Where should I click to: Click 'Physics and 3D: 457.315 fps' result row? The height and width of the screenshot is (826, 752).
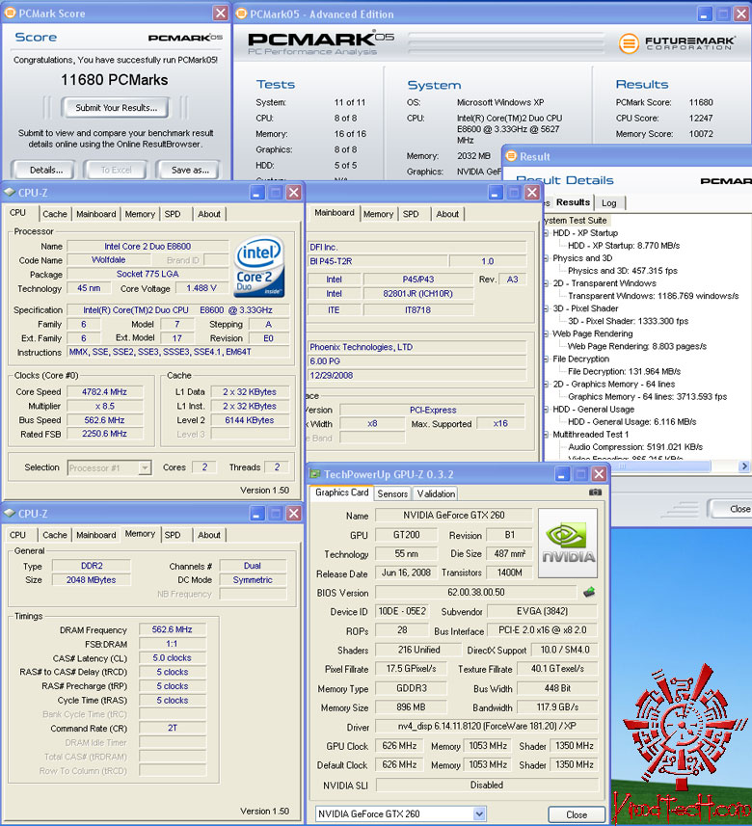(623, 271)
